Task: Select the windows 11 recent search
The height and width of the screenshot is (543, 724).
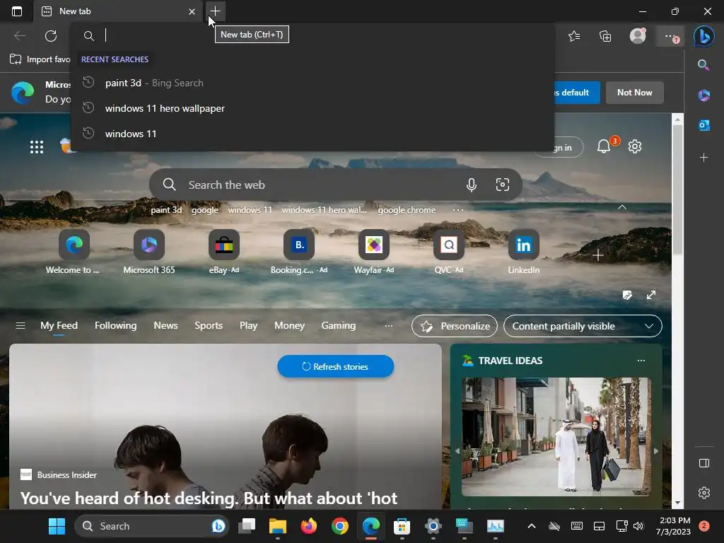Action: coord(313,134)
